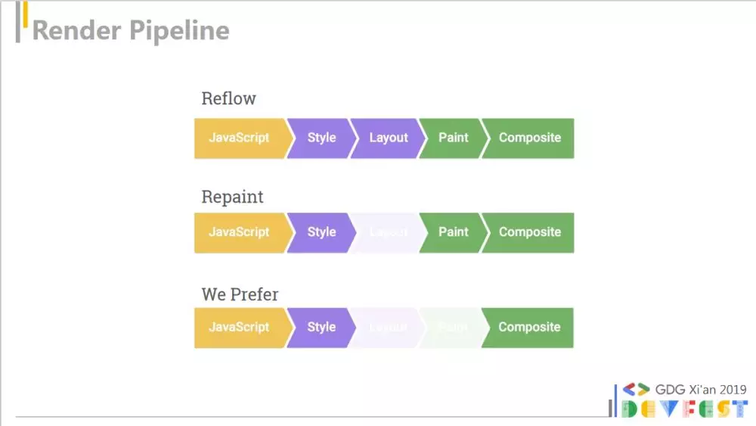Select Composite block in We Prefer row
The height and width of the screenshot is (426, 756).
(529, 328)
